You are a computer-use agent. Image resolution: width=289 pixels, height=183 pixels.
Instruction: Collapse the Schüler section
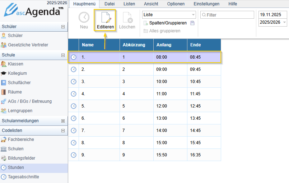63,27
